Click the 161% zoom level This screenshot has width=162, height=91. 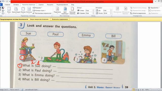tap(147, 90)
